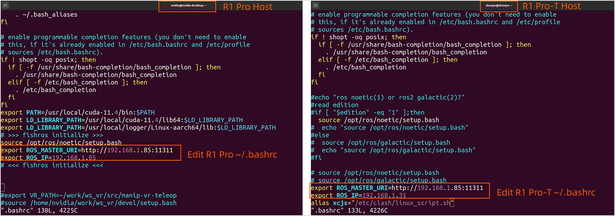Screen dimensions: 615x216
Task: Place cursor on ROS_MASTER_URI line in left terminal
Action: coord(87,150)
